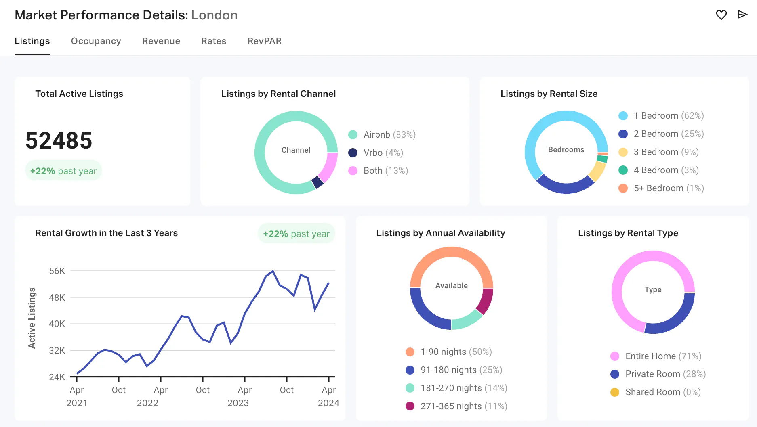Click the Apr 2021 x-axis label
This screenshot has width=757, height=427.
tap(77, 396)
